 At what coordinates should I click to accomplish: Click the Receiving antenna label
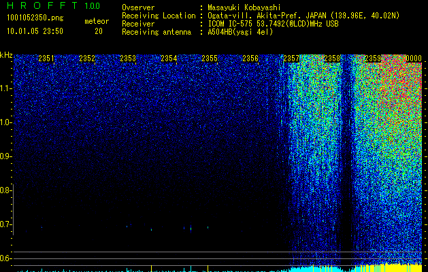[x=157, y=32]
